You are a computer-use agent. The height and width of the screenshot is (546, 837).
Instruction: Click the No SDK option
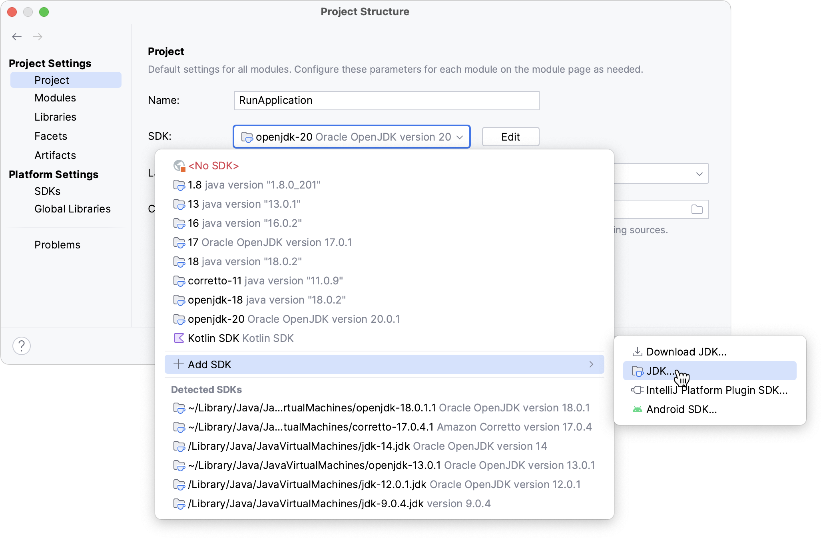(213, 165)
